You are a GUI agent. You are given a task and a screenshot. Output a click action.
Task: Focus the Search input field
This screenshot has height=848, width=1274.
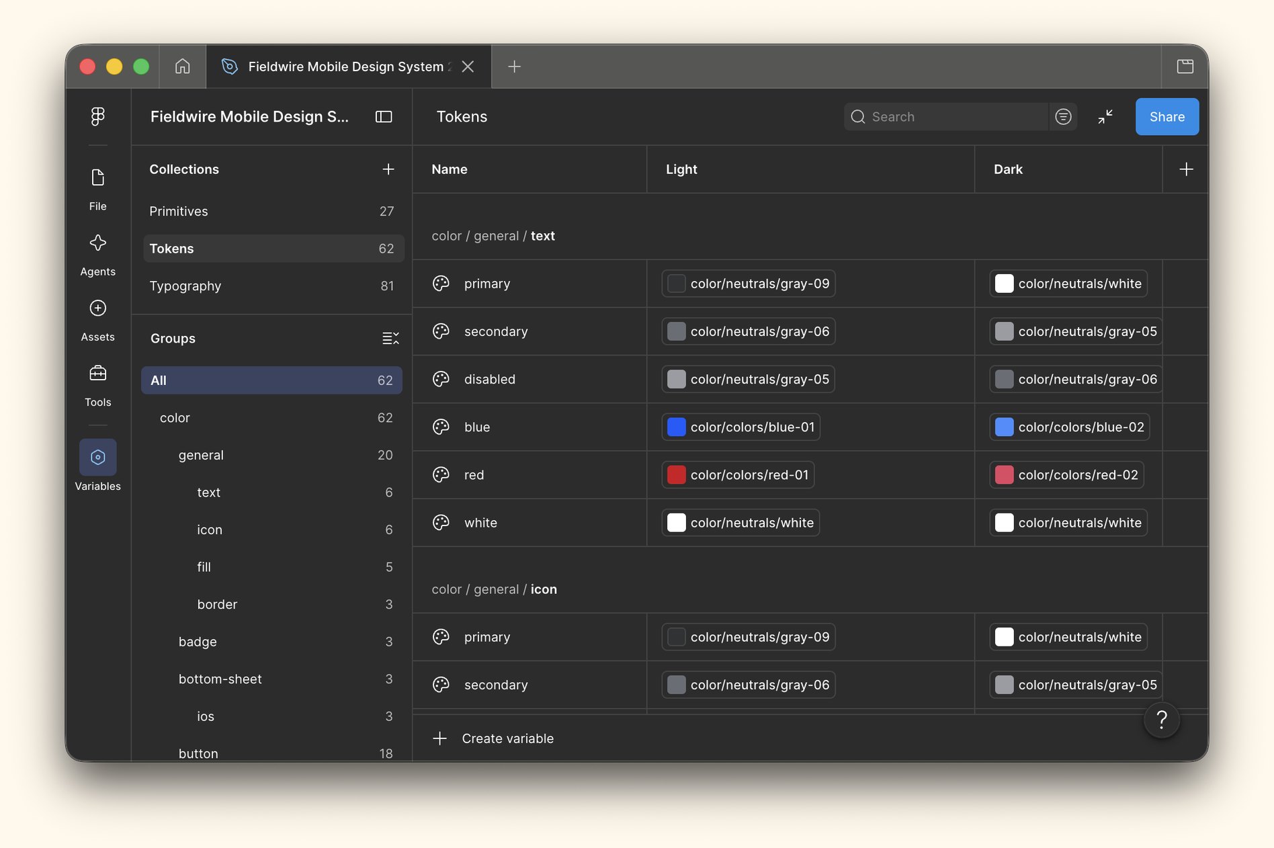pos(946,117)
